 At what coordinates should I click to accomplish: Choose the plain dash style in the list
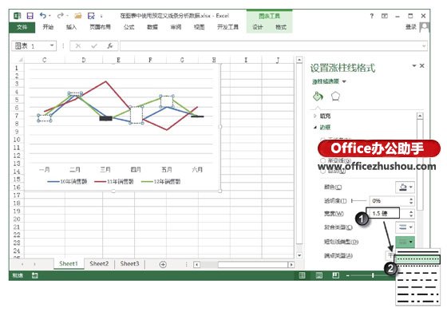(x=417, y=273)
